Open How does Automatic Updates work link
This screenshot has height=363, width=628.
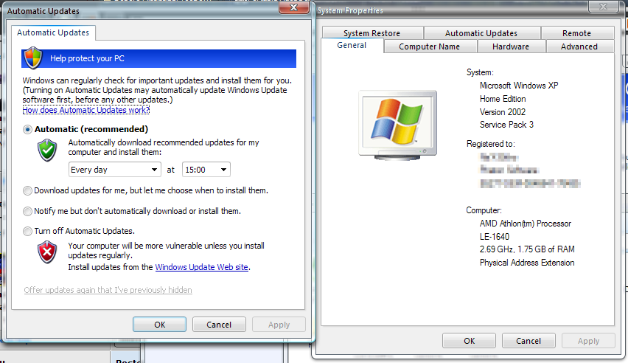coord(86,110)
